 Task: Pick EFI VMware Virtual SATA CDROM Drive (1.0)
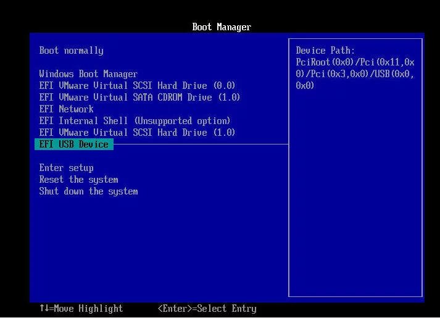tap(139, 98)
